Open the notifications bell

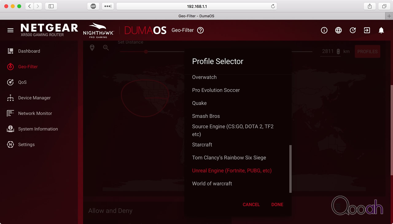click(381, 30)
